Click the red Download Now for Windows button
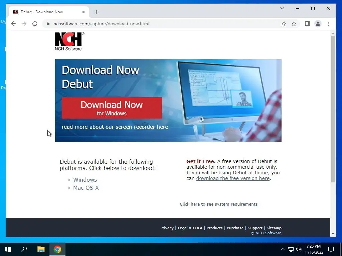This screenshot has height=256, width=342. tap(112, 108)
